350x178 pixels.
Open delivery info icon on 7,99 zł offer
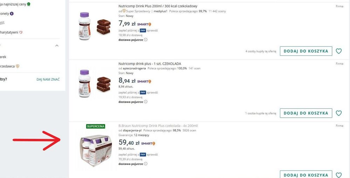(x=146, y=40)
